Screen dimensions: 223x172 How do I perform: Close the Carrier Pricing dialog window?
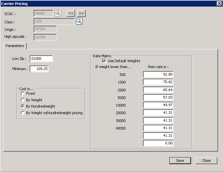(219, 3)
